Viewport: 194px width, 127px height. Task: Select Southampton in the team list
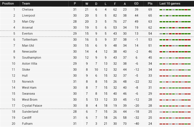click(32, 57)
